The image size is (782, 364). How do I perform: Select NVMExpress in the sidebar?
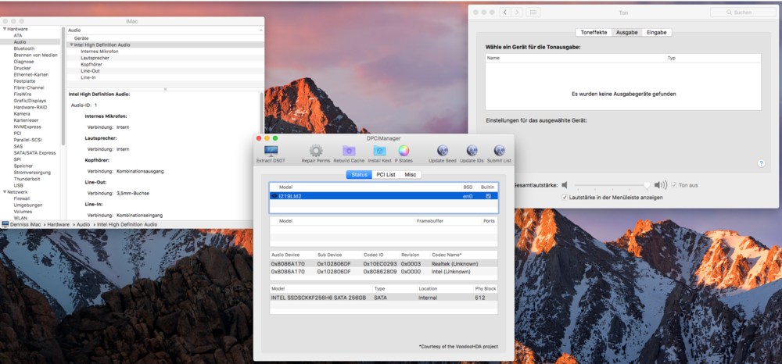click(x=27, y=127)
